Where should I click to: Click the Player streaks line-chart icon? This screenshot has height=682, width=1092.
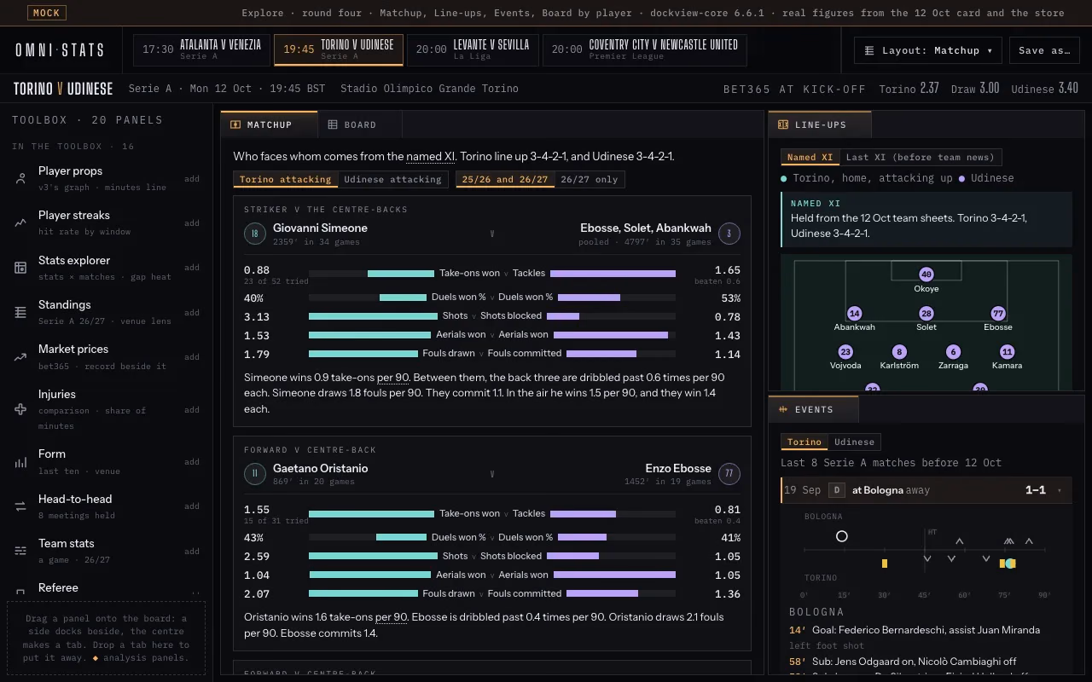[20, 223]
